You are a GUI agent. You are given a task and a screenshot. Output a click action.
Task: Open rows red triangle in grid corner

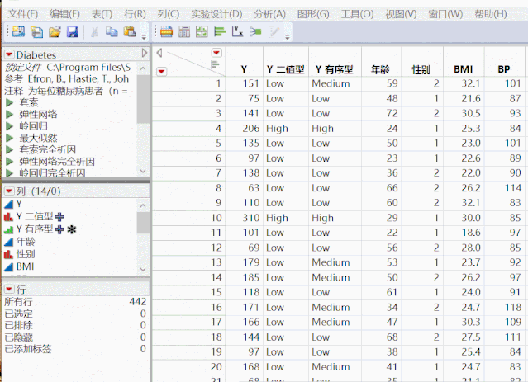tap(162, 71)
